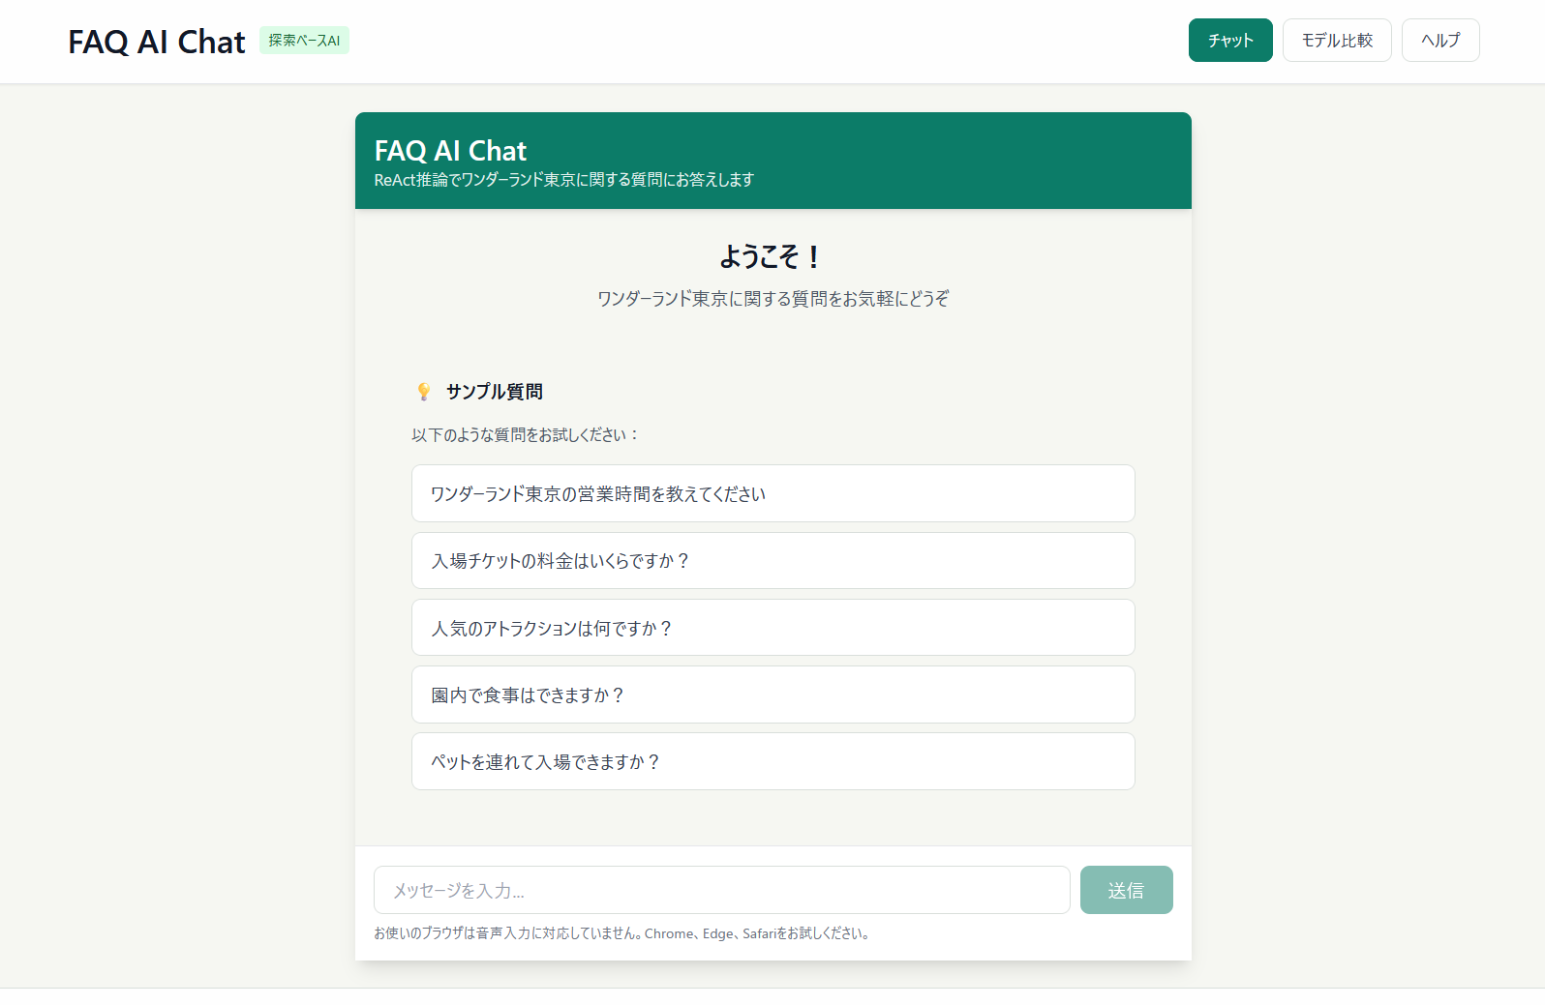Click the light bulb icon beside サンプル質問

point(423,392)
